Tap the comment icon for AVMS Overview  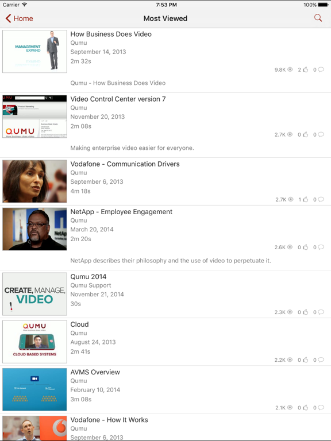321,408
